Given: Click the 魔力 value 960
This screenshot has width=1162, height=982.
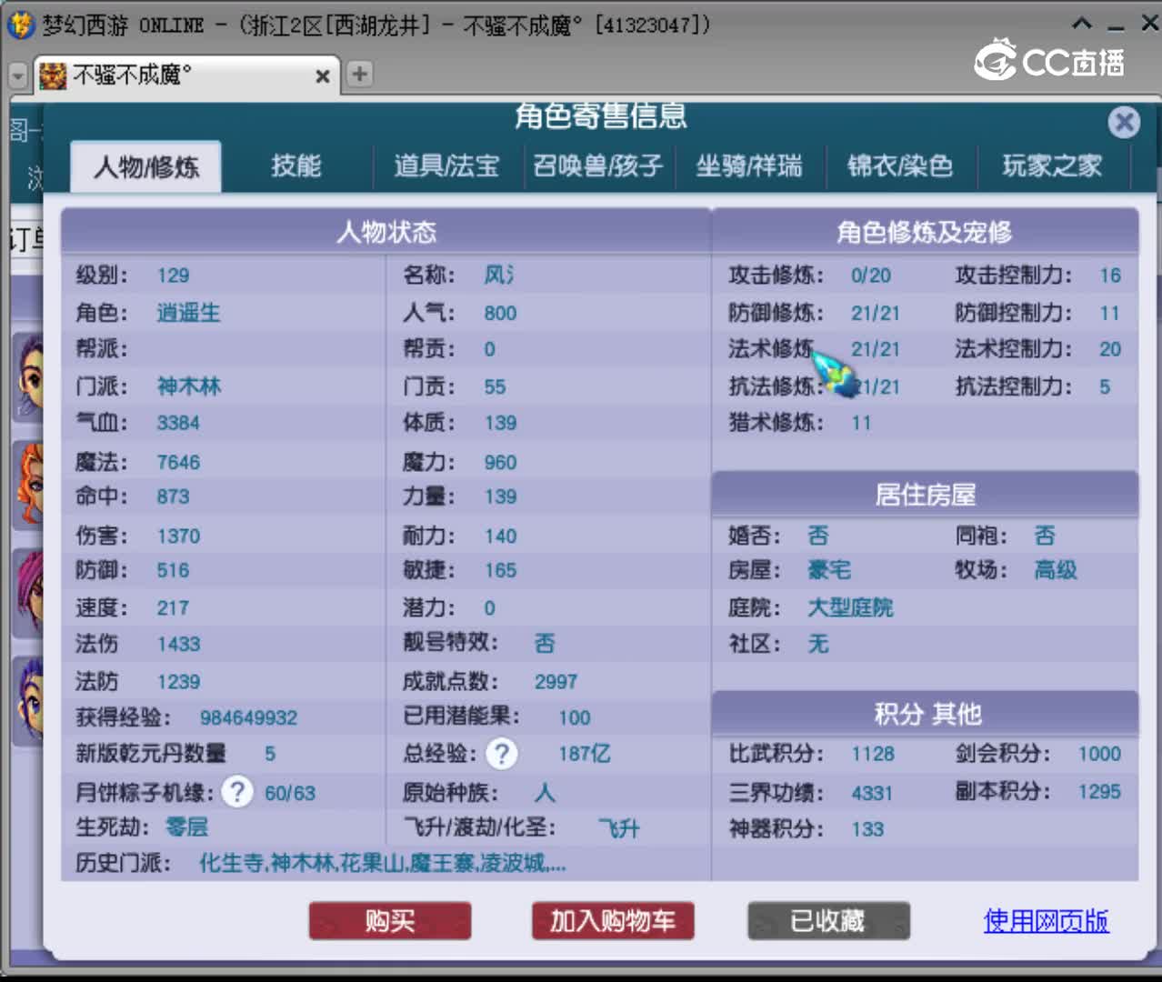Looking at the screenshot, I should click(x=500, y=462).
